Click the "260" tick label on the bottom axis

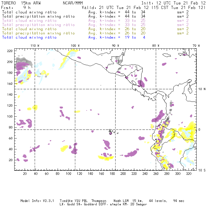point(156,174)
